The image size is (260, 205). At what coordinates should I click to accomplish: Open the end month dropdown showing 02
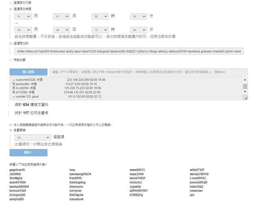23,30
